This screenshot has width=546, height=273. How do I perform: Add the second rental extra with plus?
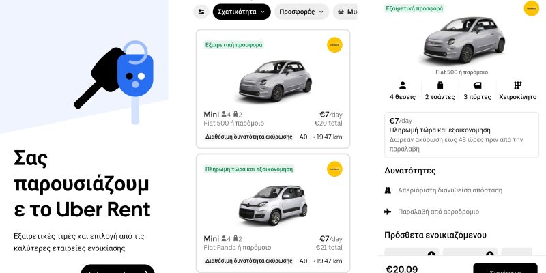pyautogui.click(x=490, y=254)
